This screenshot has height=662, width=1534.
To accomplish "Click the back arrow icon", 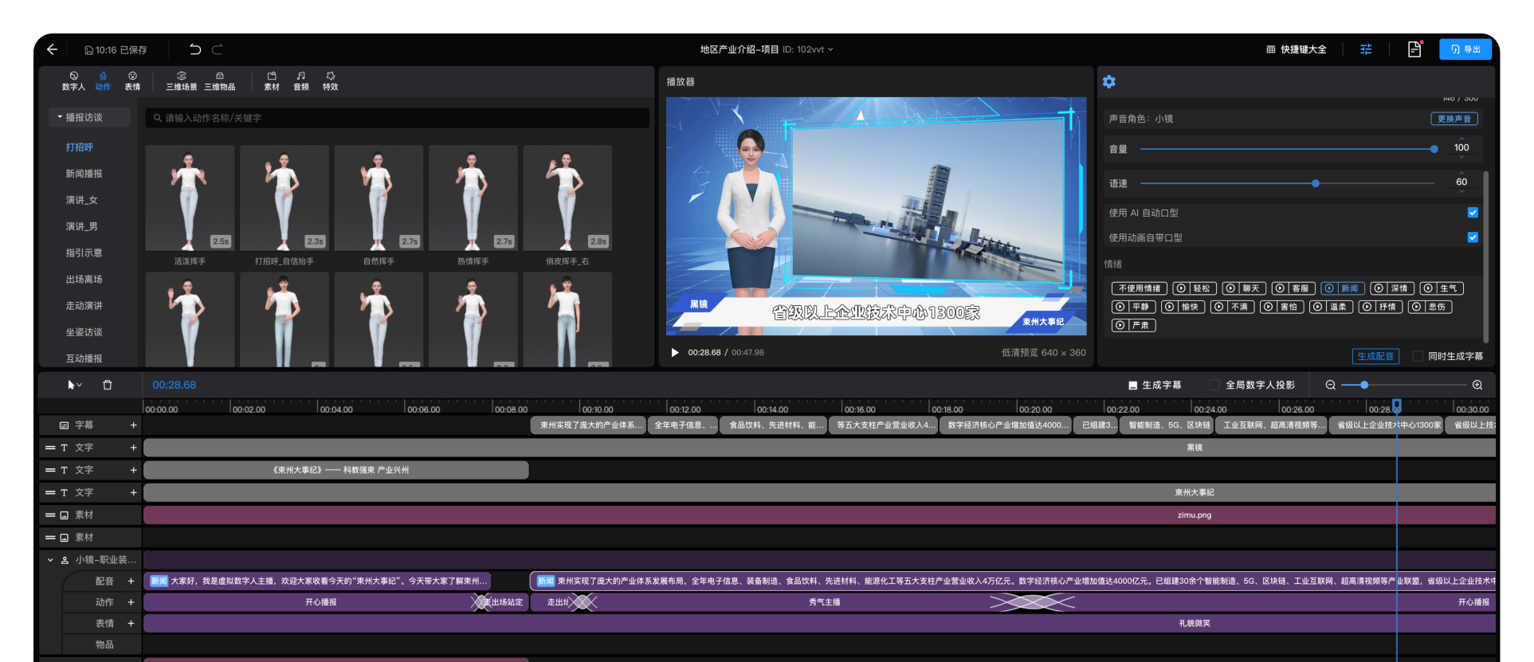I will [x=53, y=49].
